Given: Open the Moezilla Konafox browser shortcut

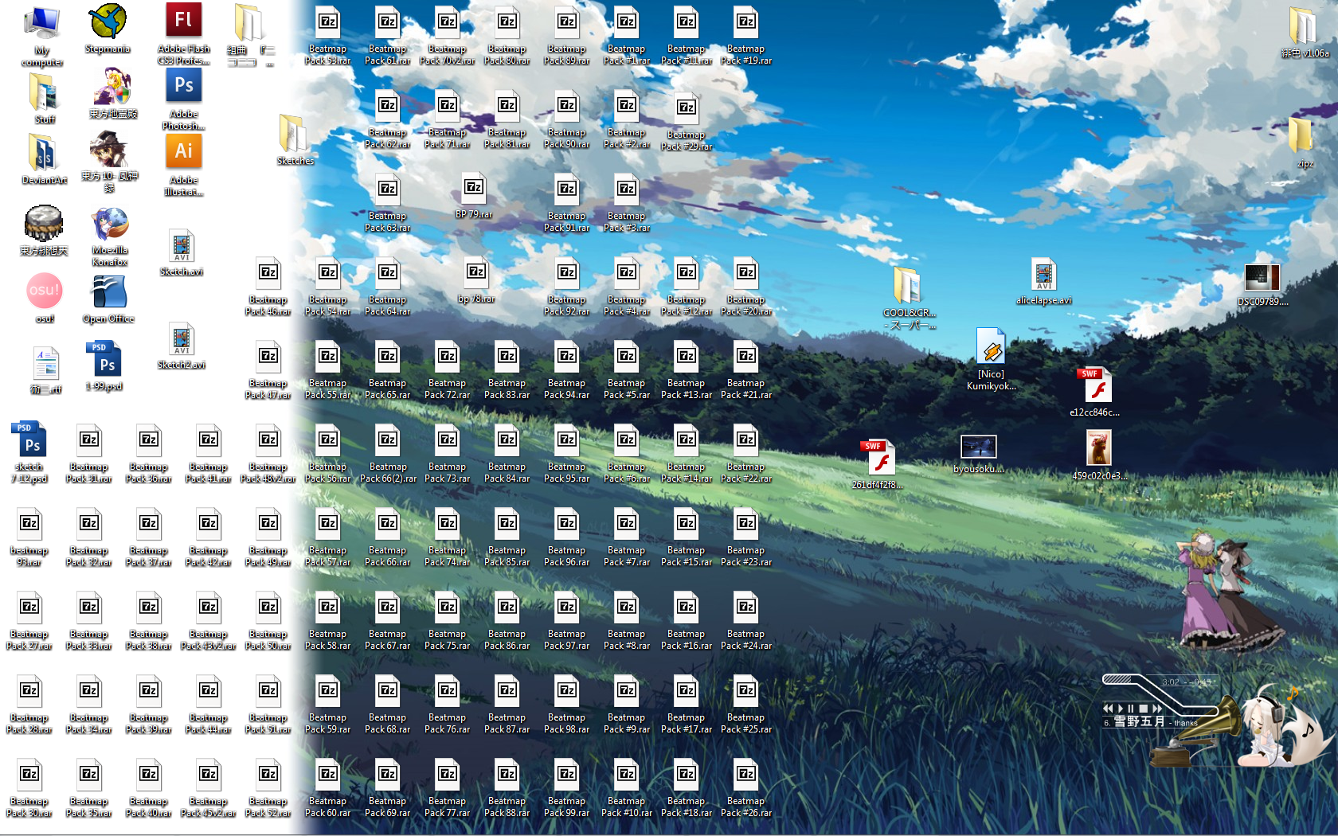Looking at the screenshot, I should [110, 236].
